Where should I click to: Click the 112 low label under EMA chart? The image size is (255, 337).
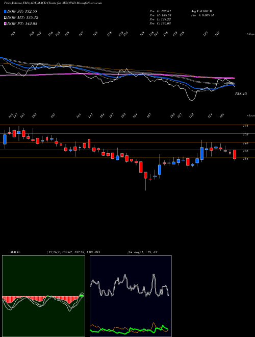click(191, 115)
